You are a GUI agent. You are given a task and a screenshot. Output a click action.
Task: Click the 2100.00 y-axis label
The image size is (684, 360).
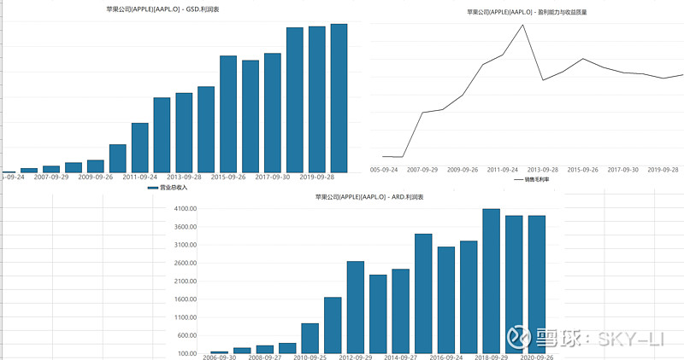pyautogui.click(x=186, y=281)
